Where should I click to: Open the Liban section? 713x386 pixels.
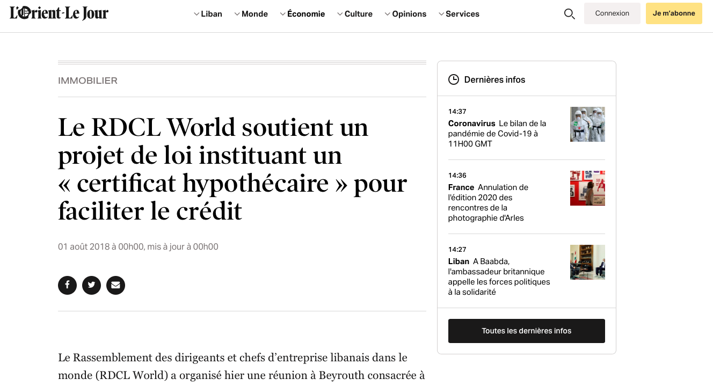pyautogui.click(x=212, y=14)
